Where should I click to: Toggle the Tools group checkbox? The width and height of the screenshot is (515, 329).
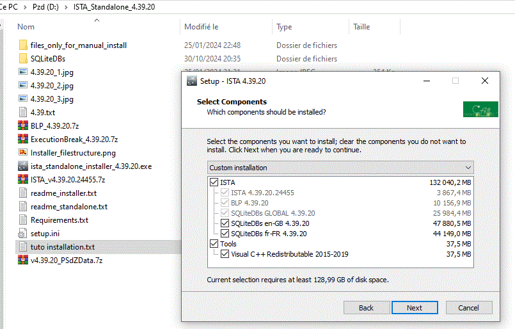(214, 244)
